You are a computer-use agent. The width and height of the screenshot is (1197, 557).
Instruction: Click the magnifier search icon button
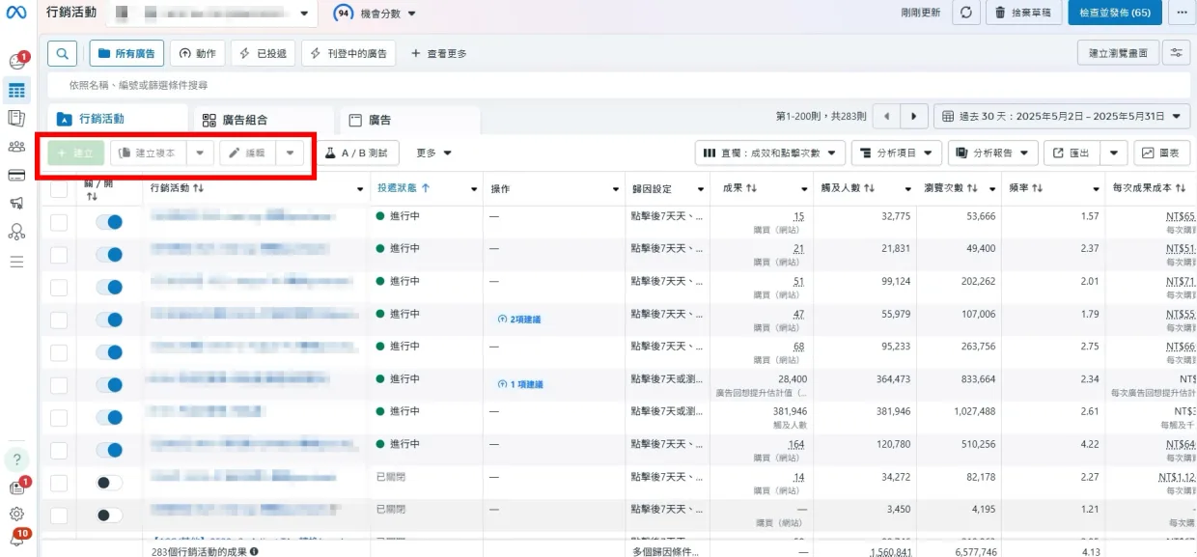62,53
